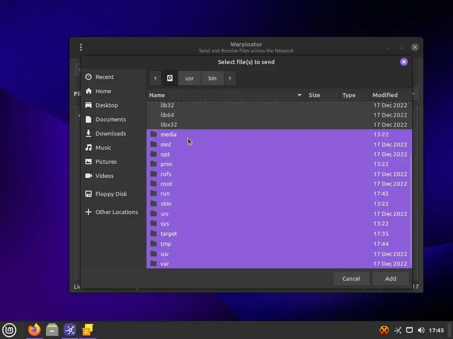Select the target folder
Viewport: 453px width, 339px height.
pyautogui.click(x=279, y=234)
